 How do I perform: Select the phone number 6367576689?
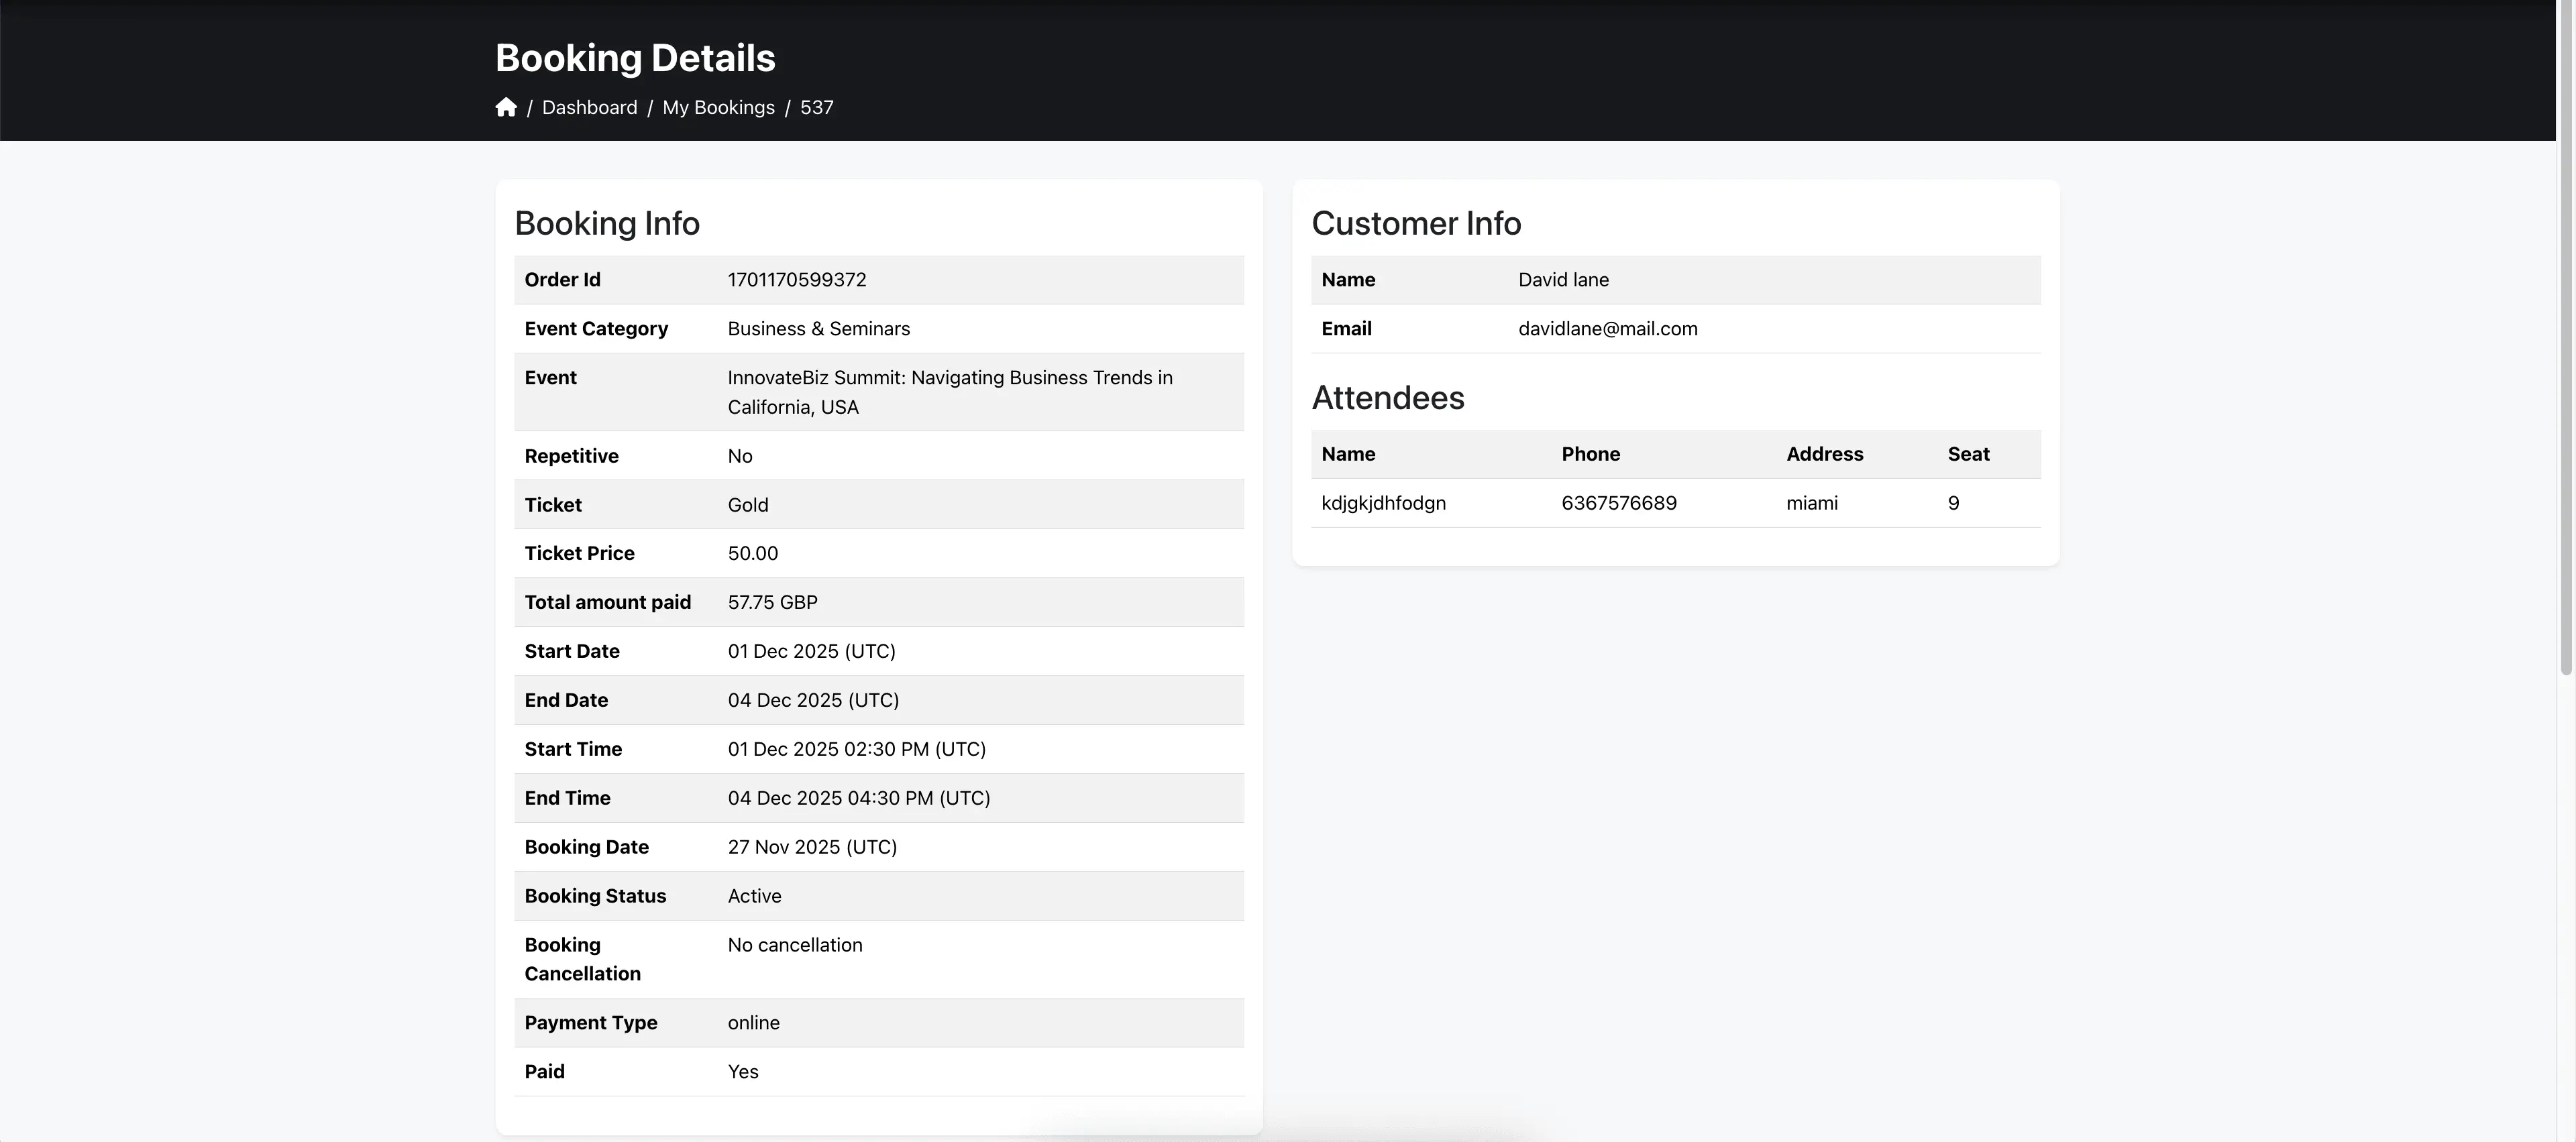(1620, 503)
